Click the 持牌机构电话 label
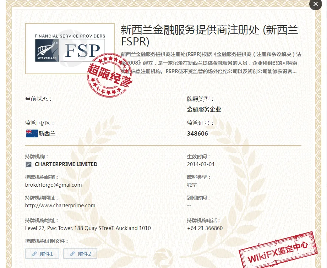Screen dimensions: 327x268 203,220
